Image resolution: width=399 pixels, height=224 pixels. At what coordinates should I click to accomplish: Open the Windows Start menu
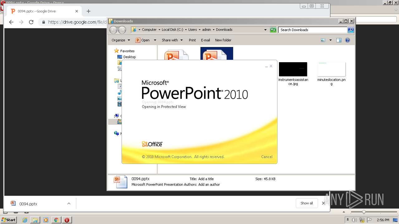[x=9, y=220]
